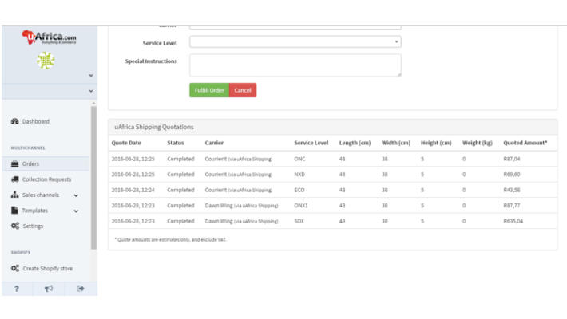Click the Orders briefcase icon
The image size is (567, 319).
(x=15, y=163)
